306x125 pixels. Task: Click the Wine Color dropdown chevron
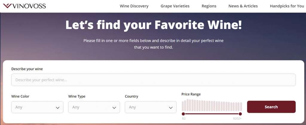pyautogui.click(x=58, y=108)
